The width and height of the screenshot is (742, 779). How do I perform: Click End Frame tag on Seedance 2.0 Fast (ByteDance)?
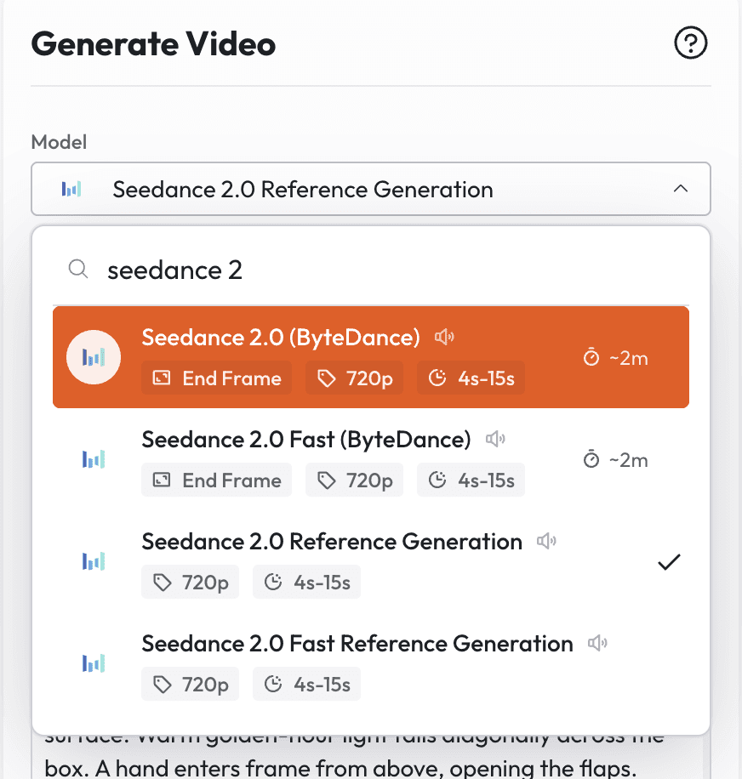pos(216,480)
